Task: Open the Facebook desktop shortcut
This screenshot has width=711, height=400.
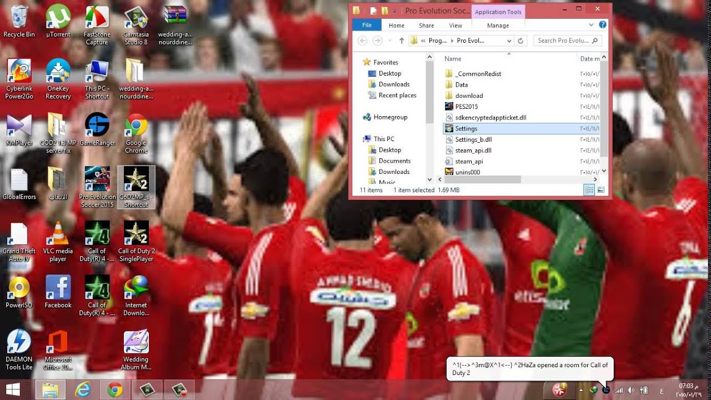Action: click(58, 292)
